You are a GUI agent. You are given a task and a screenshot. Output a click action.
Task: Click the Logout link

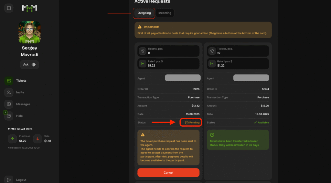pos(21,180)
